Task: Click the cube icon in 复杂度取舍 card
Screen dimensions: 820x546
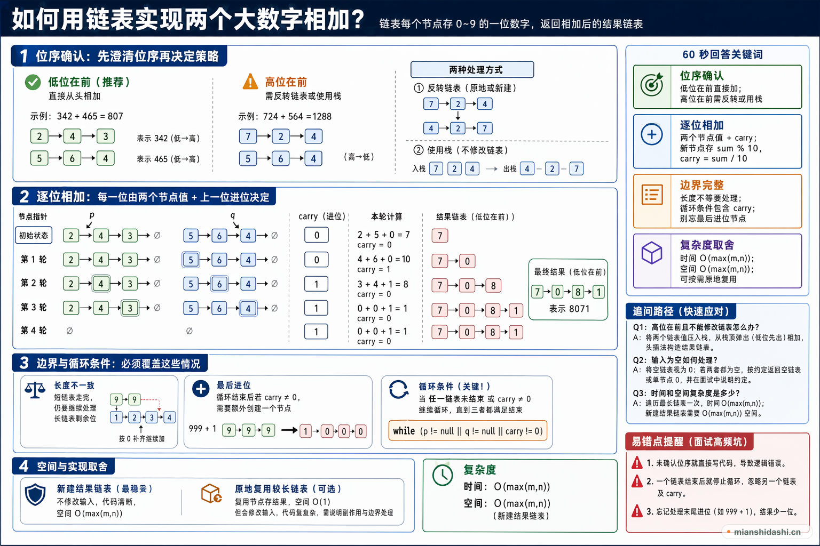Action: point(652,253)
